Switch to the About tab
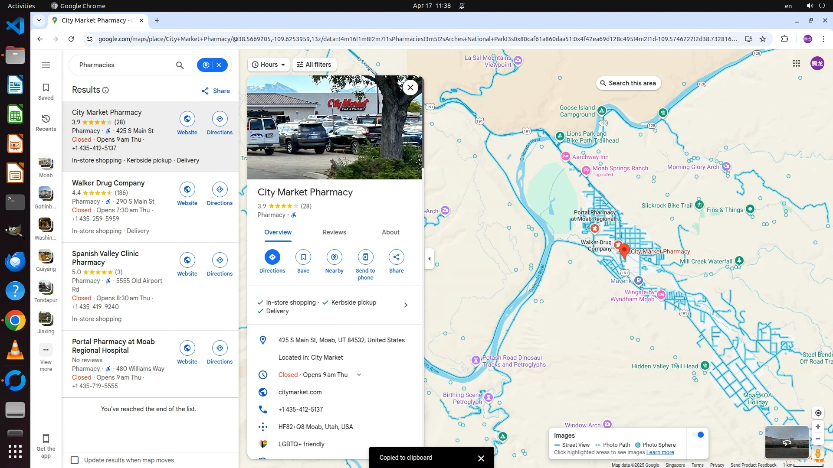This screenshot has height=468, width=833. coord(390,232)
